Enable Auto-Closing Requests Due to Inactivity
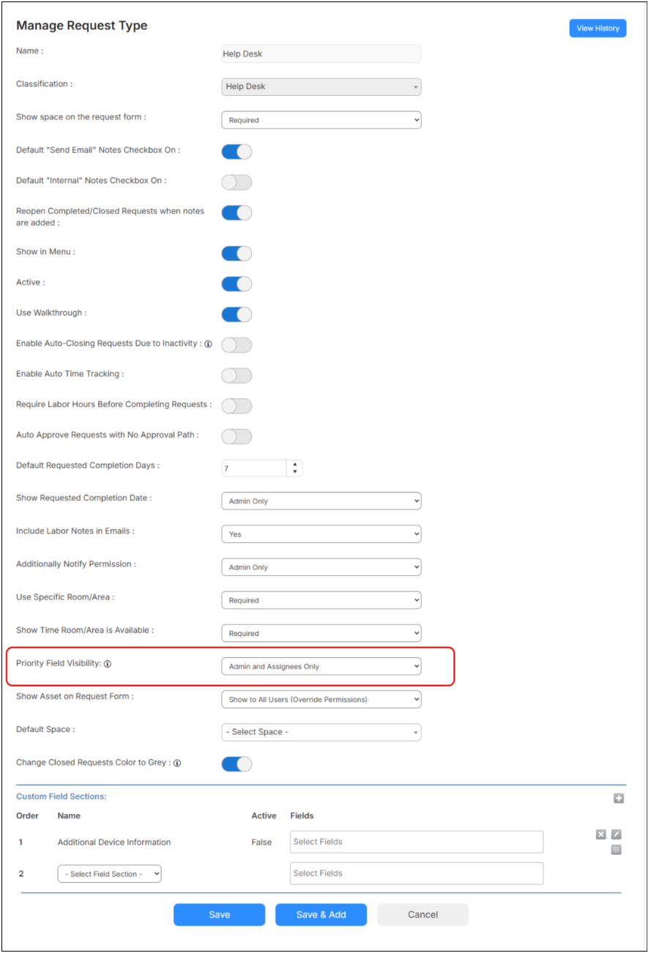Screen dimensions: 648x953 (237, 345)
